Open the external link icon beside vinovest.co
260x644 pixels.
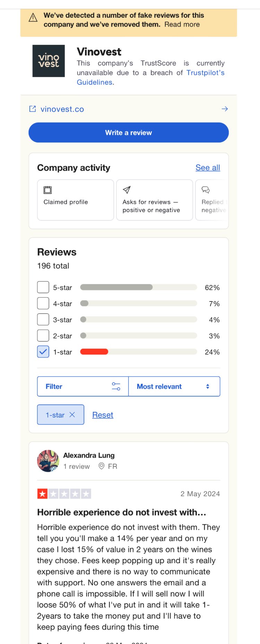(x=33, y=109)
